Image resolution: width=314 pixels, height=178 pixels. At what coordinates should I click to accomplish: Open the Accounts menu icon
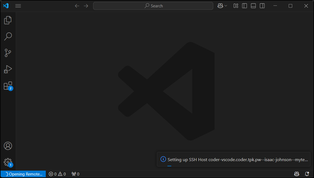8,146
